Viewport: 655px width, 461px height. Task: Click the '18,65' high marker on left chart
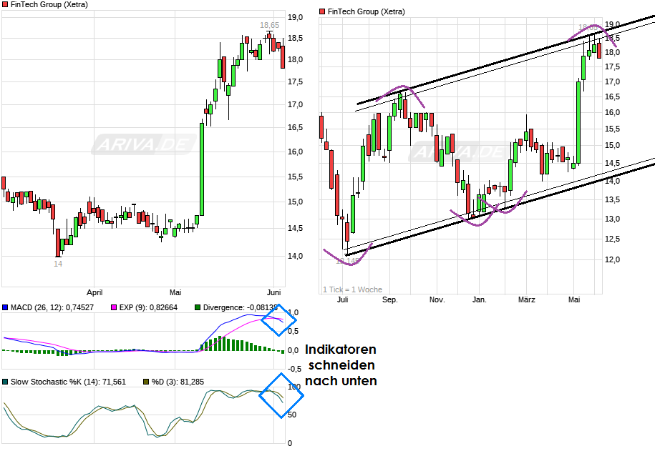pyautogui.click(x=269, y=26)
